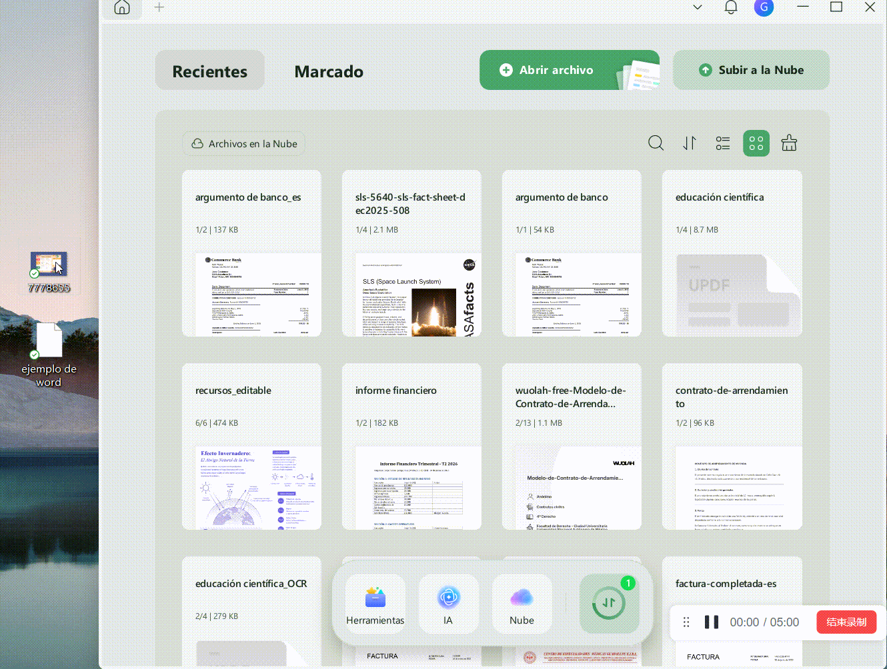This screenshot has width=887, height=669.
Task: Open the argumento de banco file card
Action: pyautogui.click(x=572, y=253)
